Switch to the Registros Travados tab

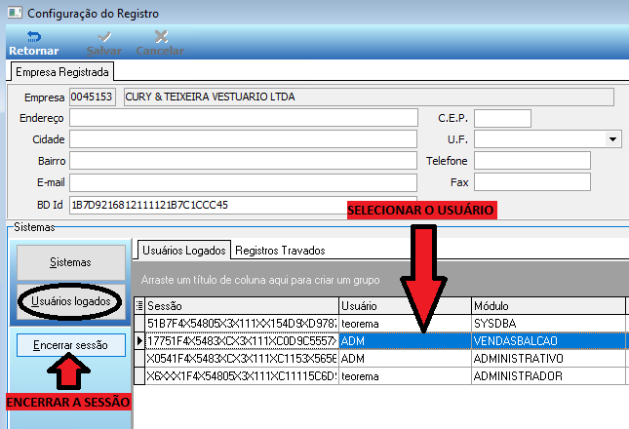280,251
